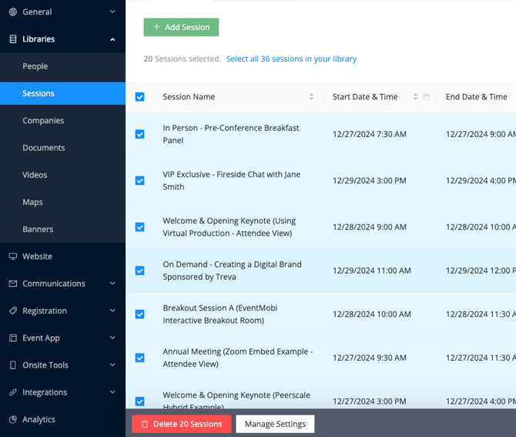Click the green Add Session button
The height and width of the screenshot is (437, 516).
(x=181, y=27)
